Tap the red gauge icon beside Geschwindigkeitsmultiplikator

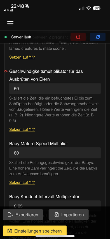click(x=6, y=71)
